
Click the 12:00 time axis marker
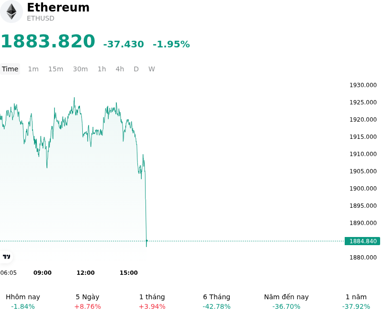[86, 272]
